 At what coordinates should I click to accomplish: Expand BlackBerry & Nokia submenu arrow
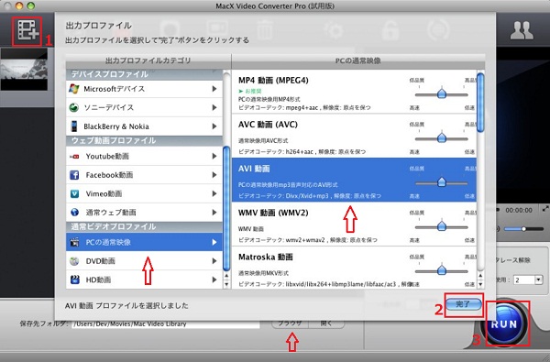click(214, 126)
